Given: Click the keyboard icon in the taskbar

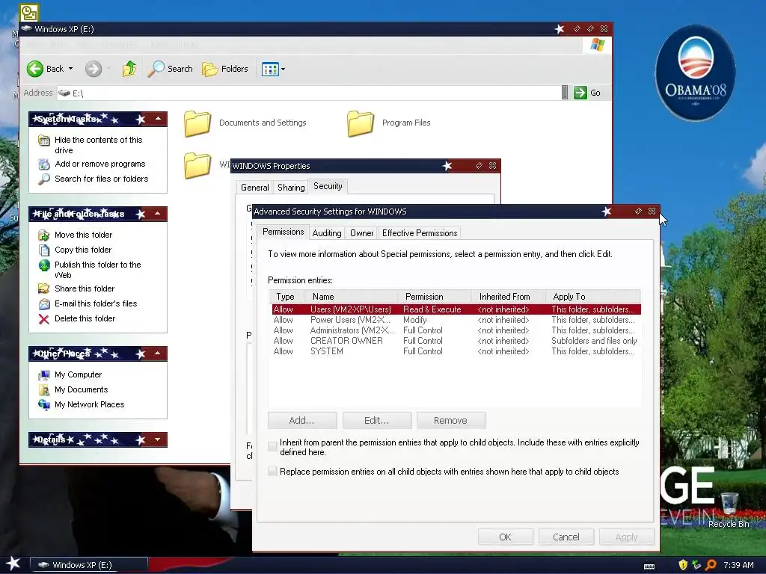Looking at the screenshot, I should (x=649, y=567).
